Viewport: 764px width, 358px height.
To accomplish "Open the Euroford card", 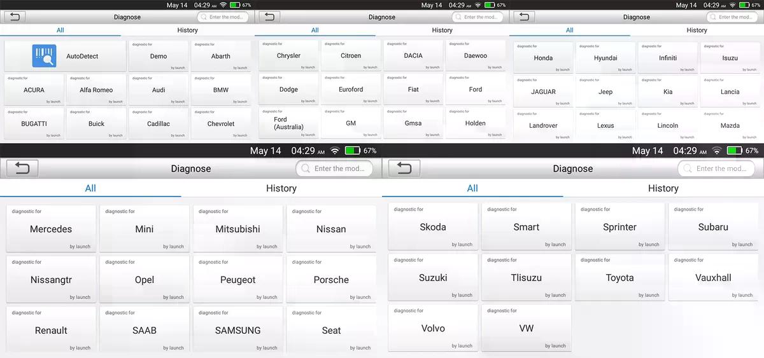I will (x=351, y=89).
